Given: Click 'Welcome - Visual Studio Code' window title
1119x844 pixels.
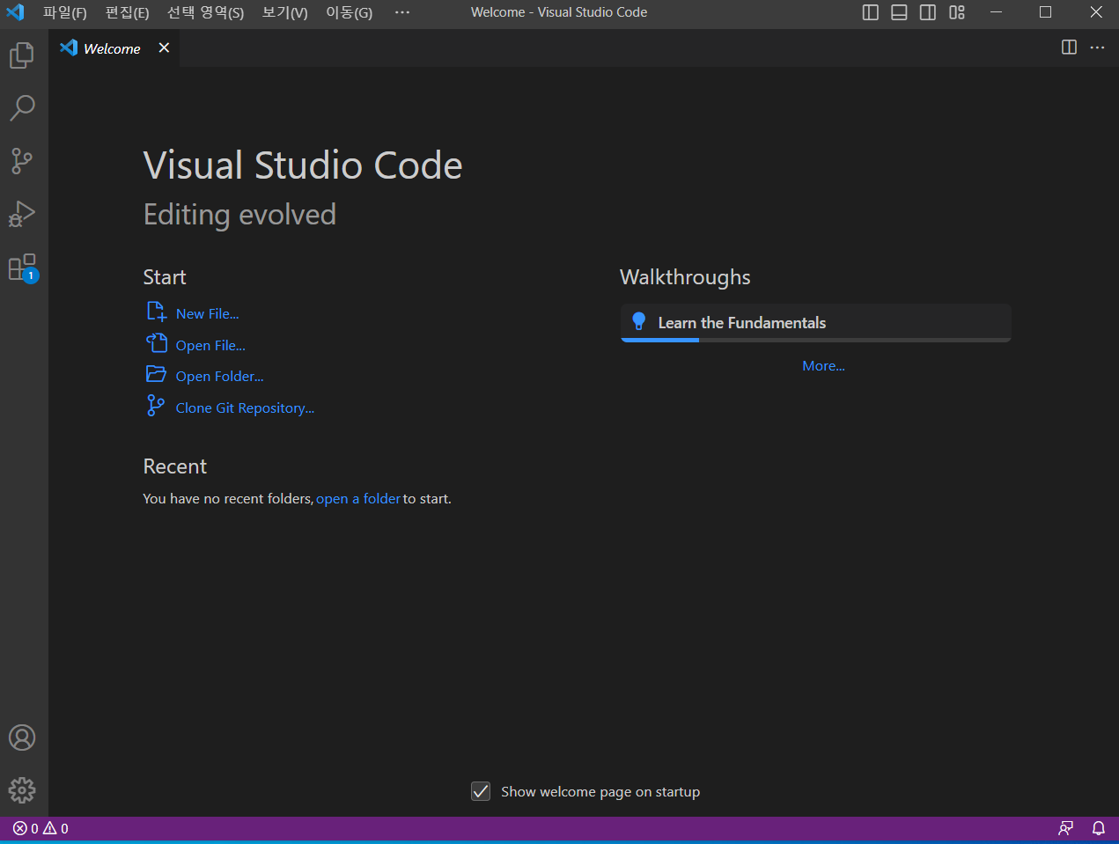Looking at the screenshot, I should coord(559,12).
